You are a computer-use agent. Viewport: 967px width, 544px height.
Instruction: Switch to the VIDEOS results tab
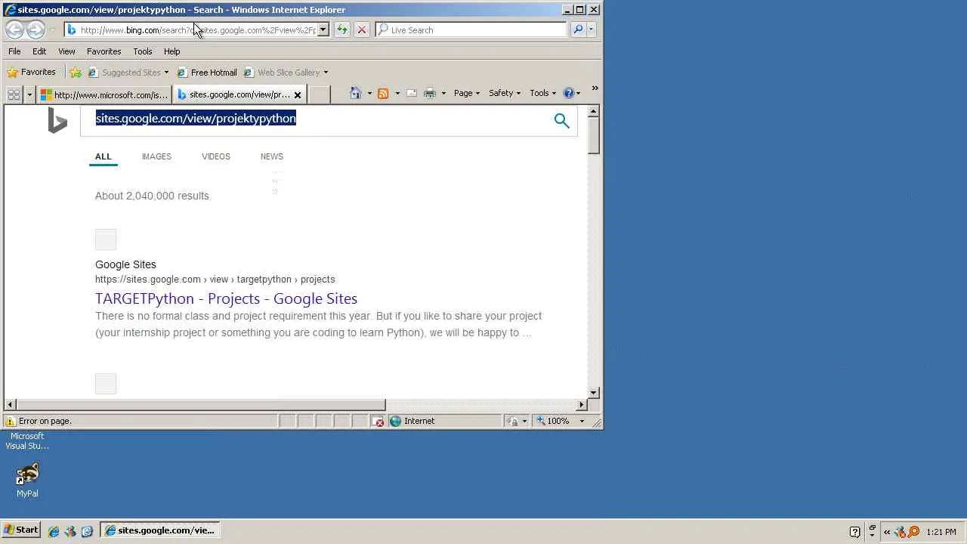(x=216, y=156)
